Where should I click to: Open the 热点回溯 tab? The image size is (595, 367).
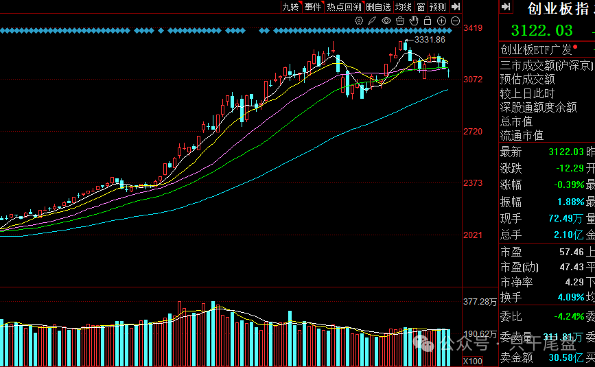[345, 7]
